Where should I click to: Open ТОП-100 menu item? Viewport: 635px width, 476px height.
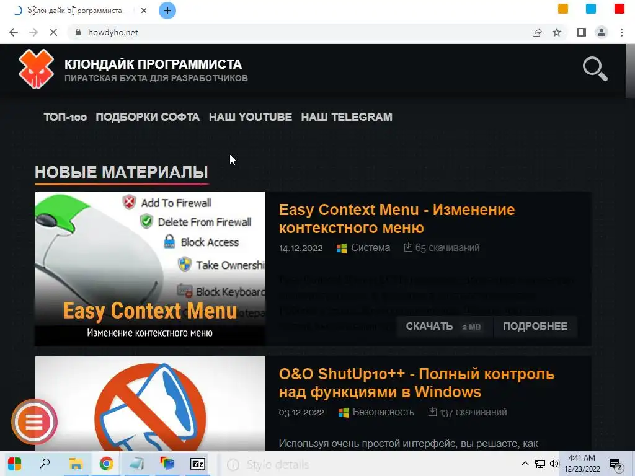(x=65, y=117)
